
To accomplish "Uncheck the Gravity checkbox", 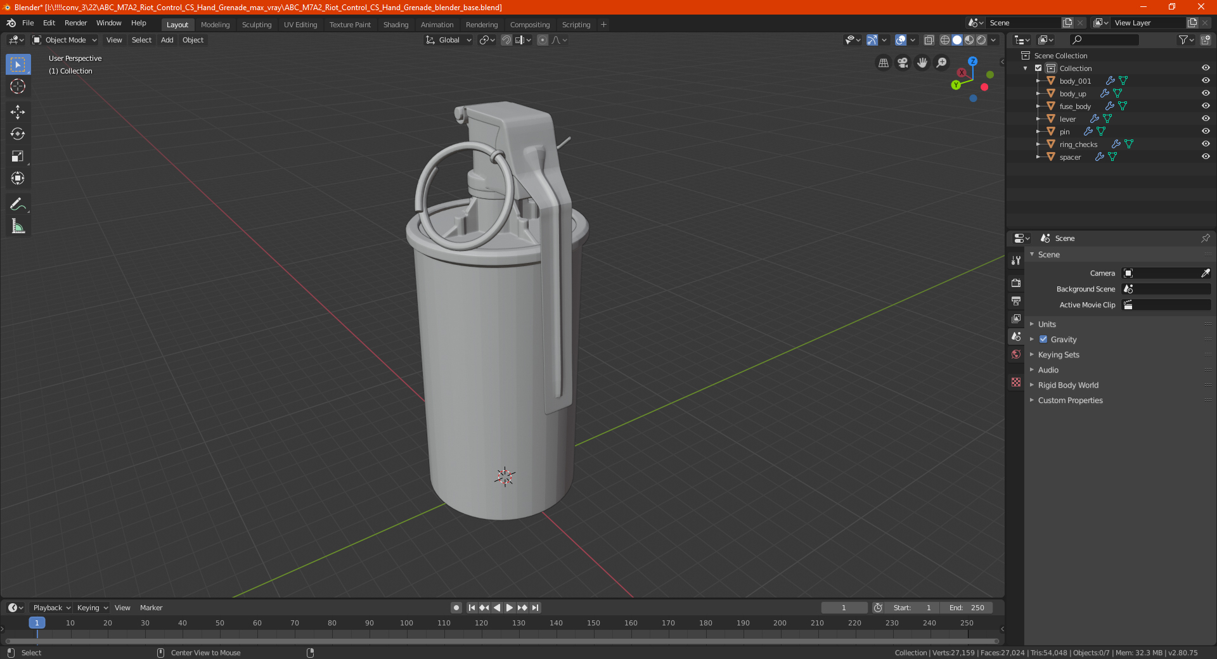I will coord(1043,339).
